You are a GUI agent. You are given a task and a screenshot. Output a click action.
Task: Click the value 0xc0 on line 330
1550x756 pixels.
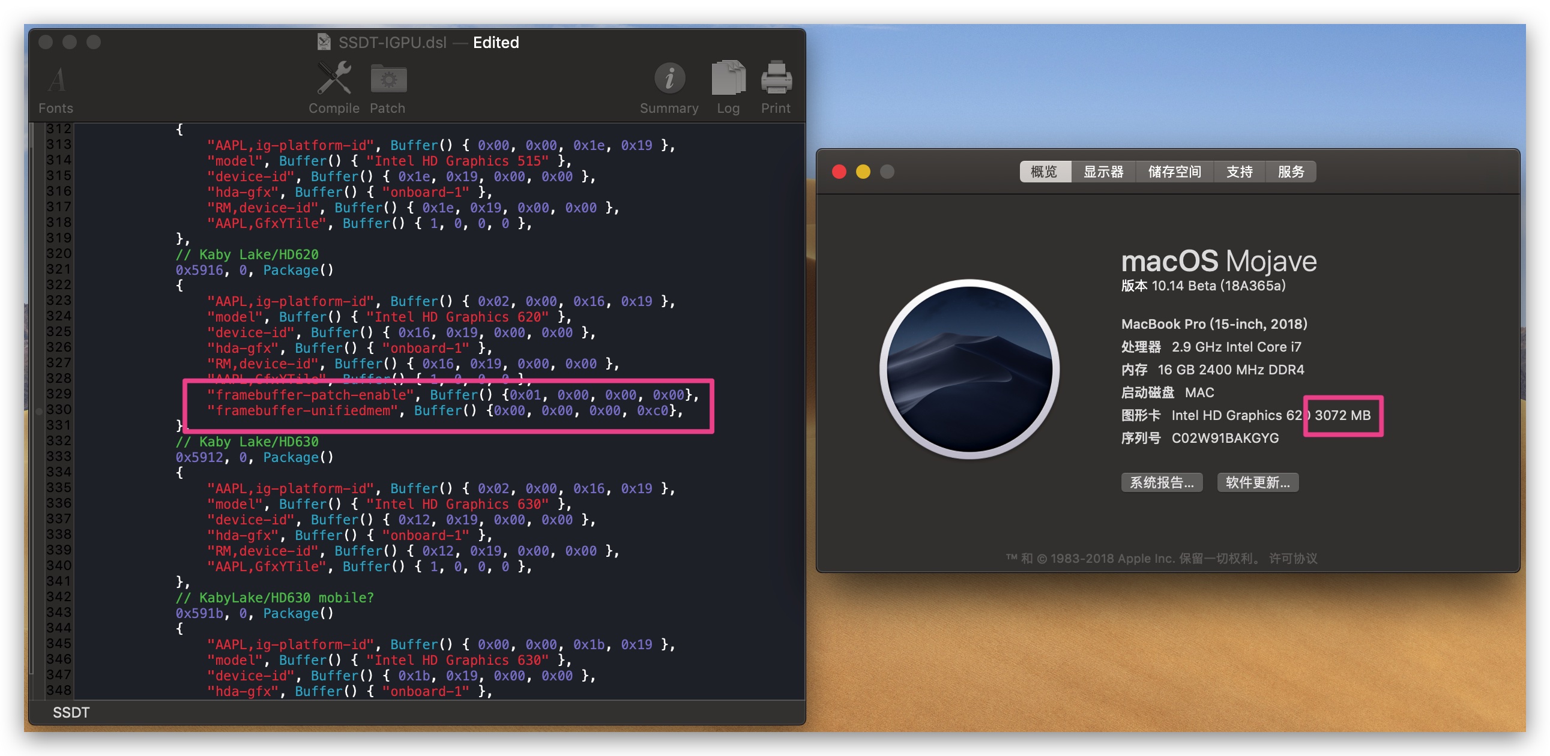point(653,411)
